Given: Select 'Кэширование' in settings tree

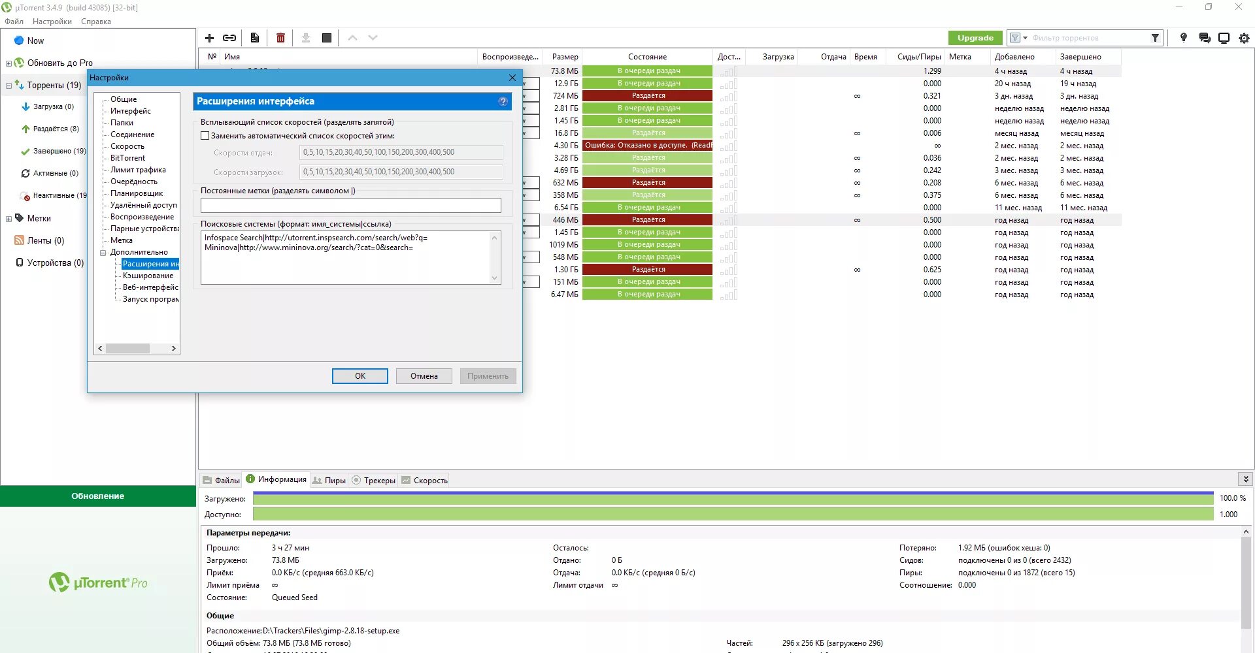Looking at the screenshot, I should 148,276.
